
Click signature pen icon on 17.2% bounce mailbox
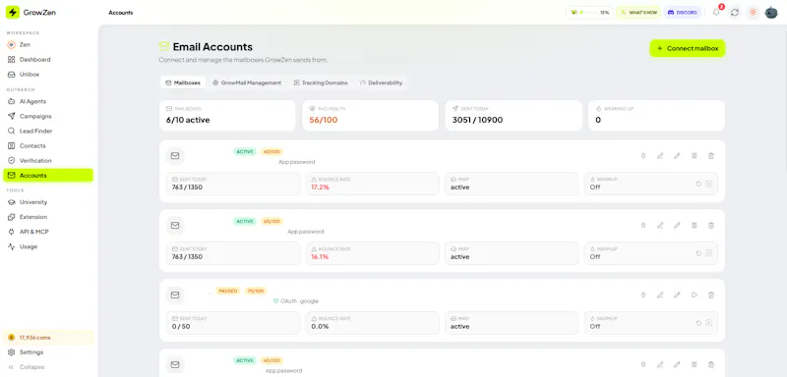coord(660,156)
